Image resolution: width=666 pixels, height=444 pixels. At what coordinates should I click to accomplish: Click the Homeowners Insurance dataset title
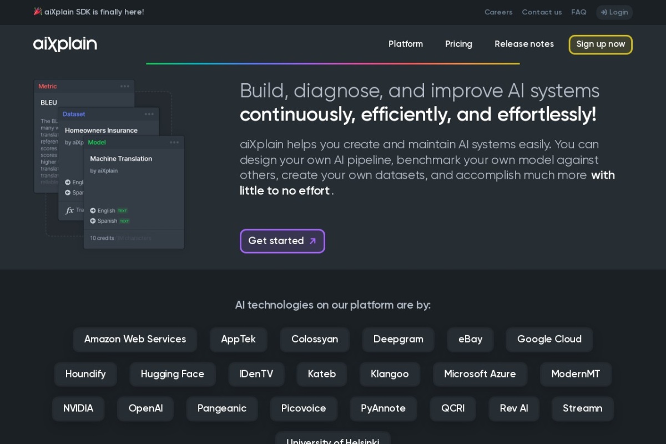pyautogui.click(x=101, y=130)
